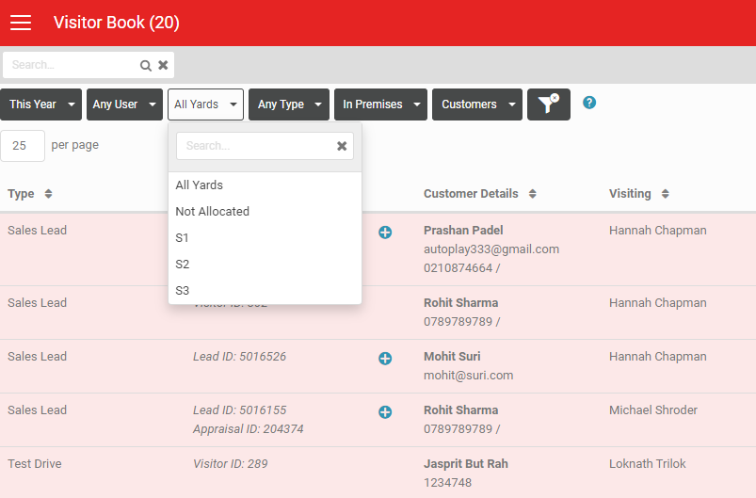756x498 pixels.
Task: Click the Visitor Book (20) title
Action: pos(116,23)
